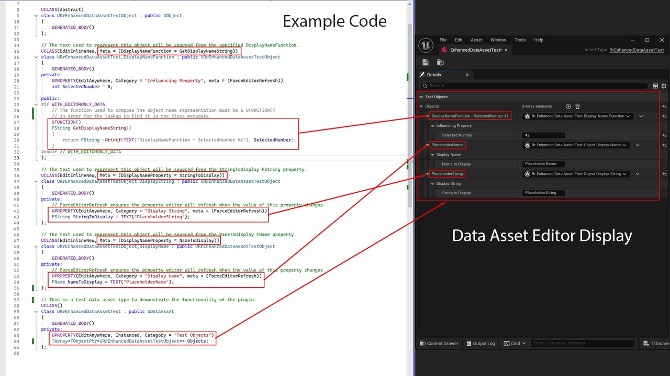Open element options chevron for PlaceholderString row
The width and height of the screenshot is (670, 376).
tap(638, 174)
